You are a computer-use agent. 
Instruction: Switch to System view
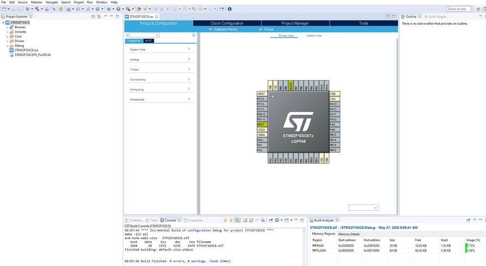tap(314, 35)
